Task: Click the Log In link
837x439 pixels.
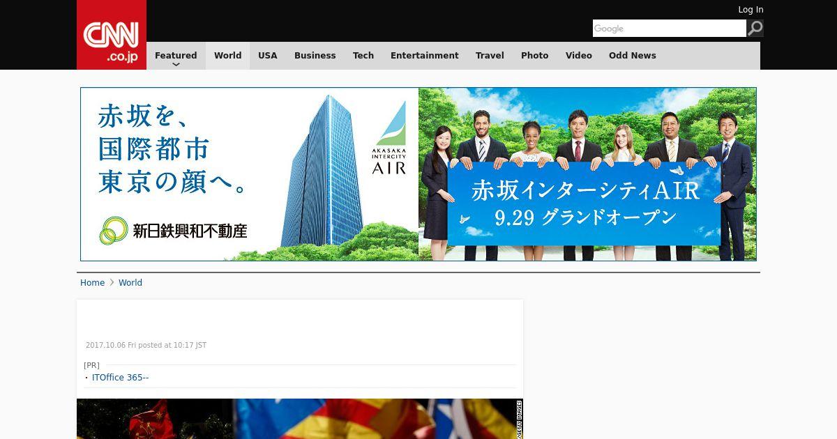Action: click(x=751, y=10)
